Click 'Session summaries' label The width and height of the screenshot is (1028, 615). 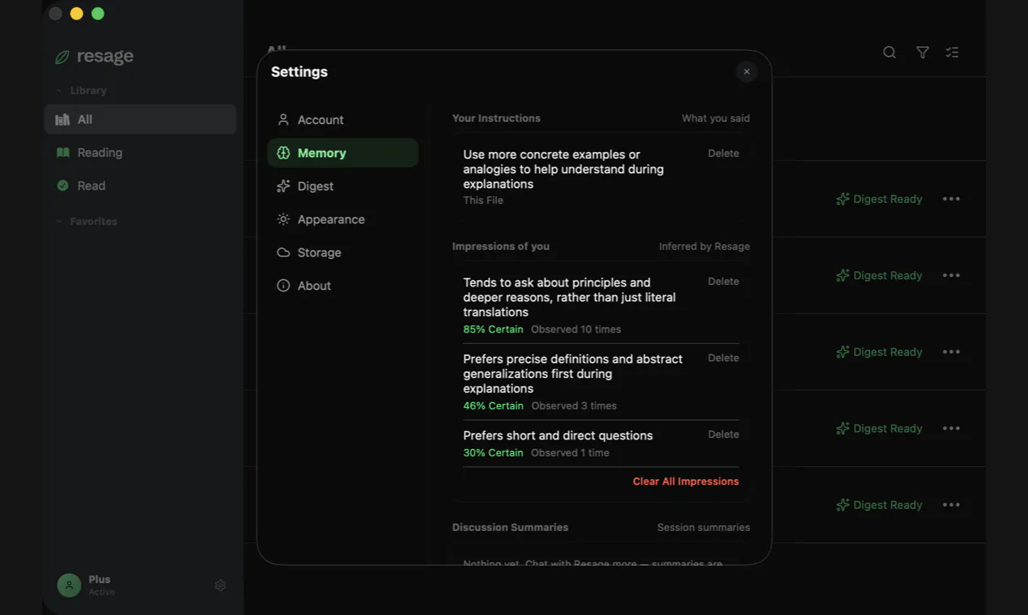tap(703, 528)
